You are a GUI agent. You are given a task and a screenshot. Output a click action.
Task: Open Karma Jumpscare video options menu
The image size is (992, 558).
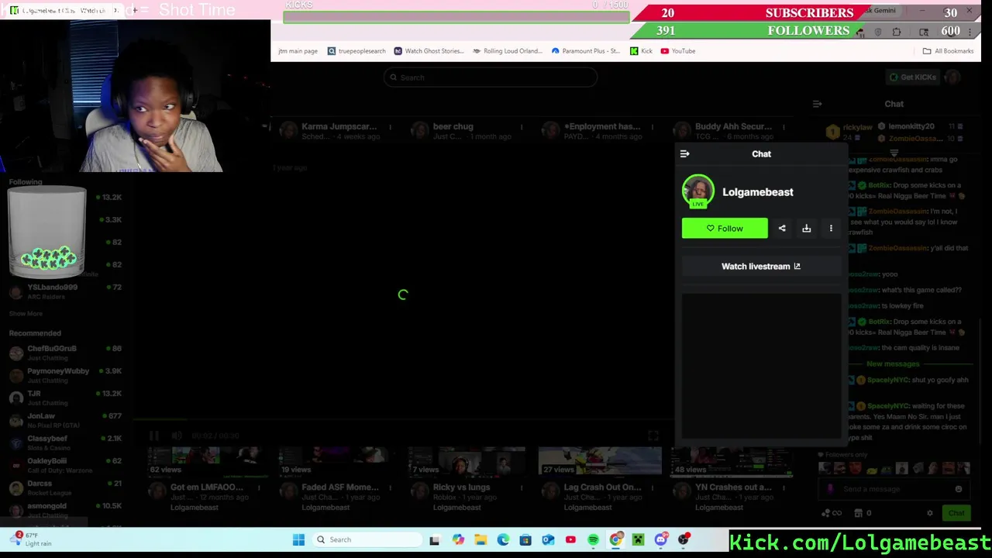pos(390,126)
